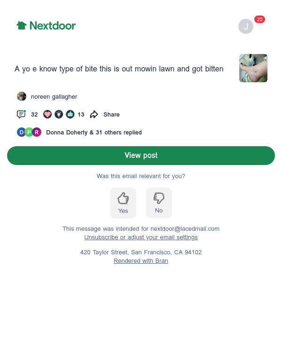
Task: Open Donna Doherty & 31 others replied
Action: (94, 133)
